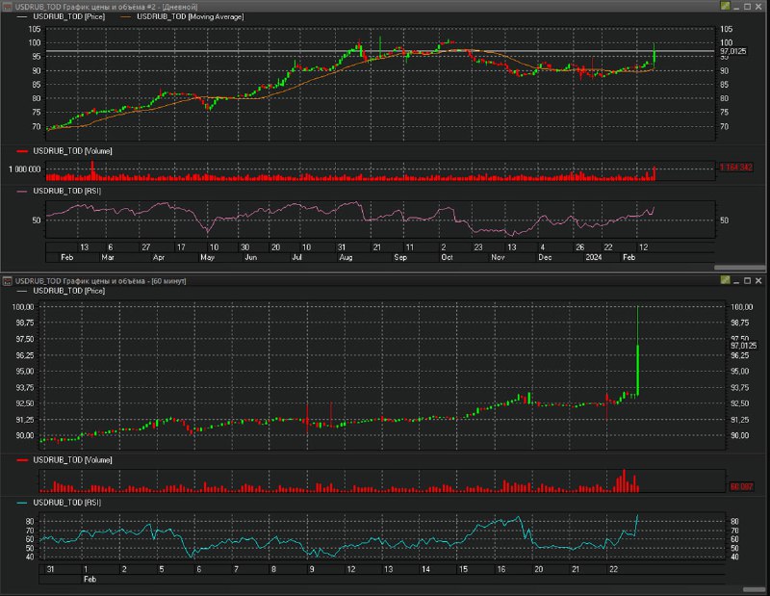
Task: Click the 1 164 342 volume value tag
Action: 735,168
